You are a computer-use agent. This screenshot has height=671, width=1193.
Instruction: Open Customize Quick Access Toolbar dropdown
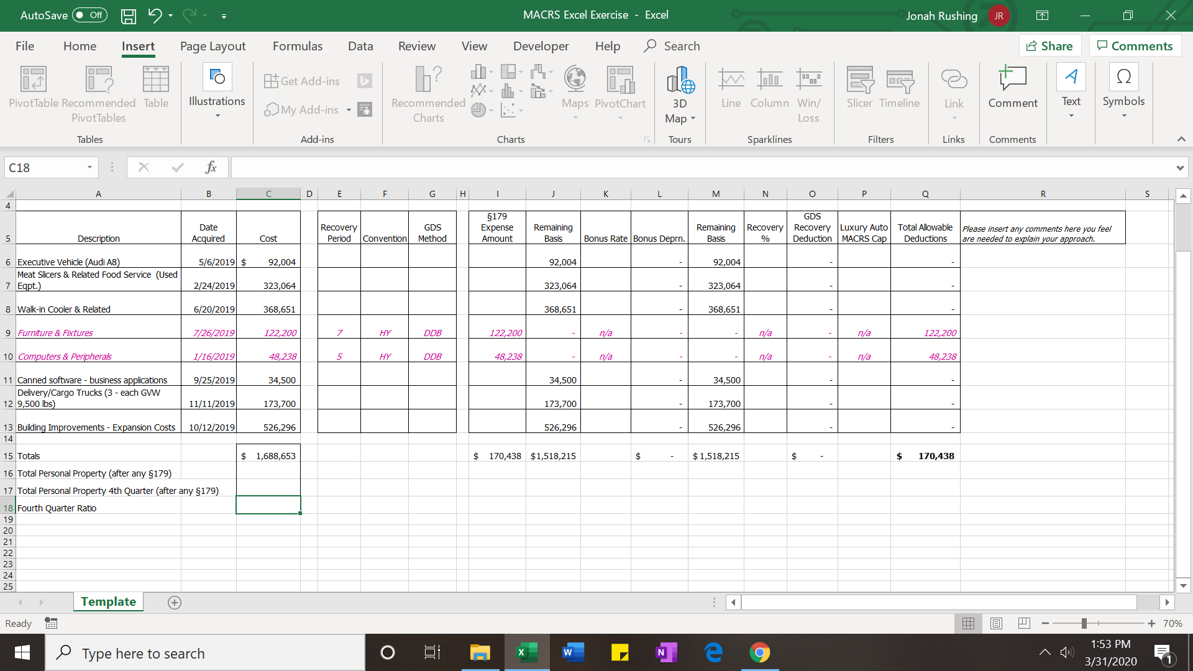click(x=224, y=17)
